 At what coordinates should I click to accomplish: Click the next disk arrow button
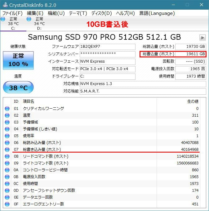tap(202, 38)
